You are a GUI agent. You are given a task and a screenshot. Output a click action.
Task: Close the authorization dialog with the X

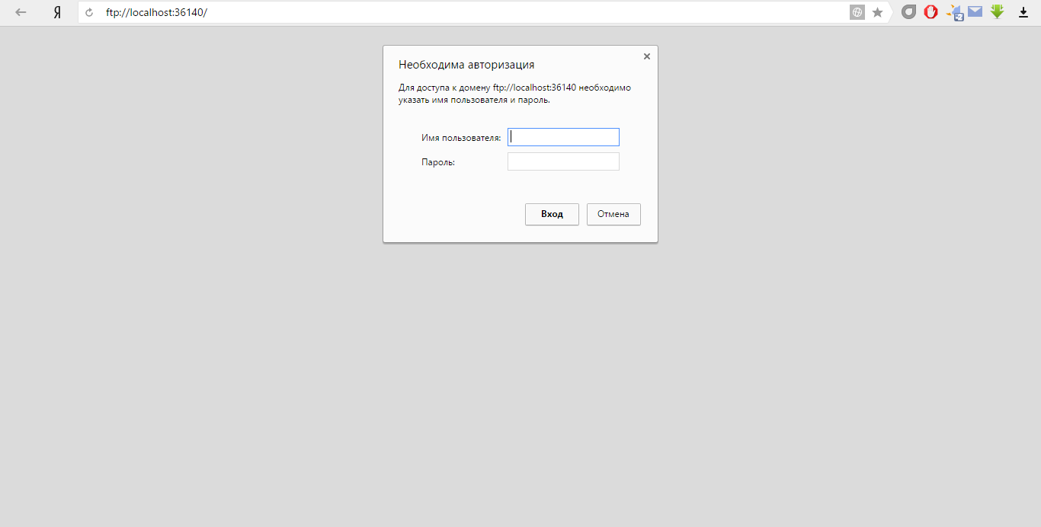[647, 56]
